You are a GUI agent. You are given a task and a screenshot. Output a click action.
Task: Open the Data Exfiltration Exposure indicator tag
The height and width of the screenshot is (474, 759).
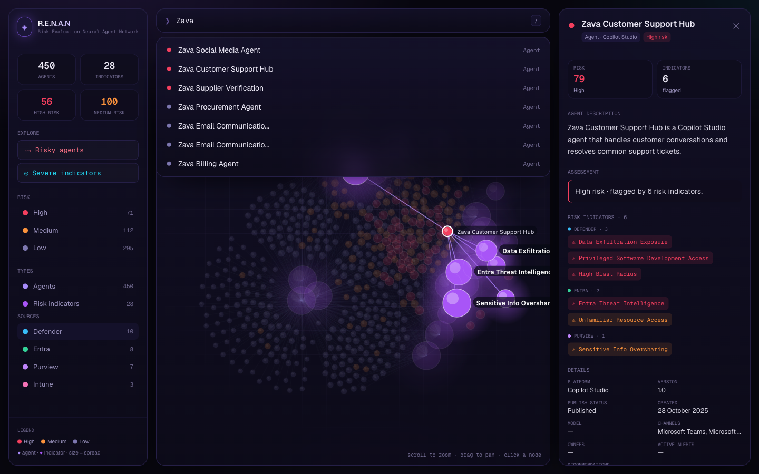pos(620,242)
